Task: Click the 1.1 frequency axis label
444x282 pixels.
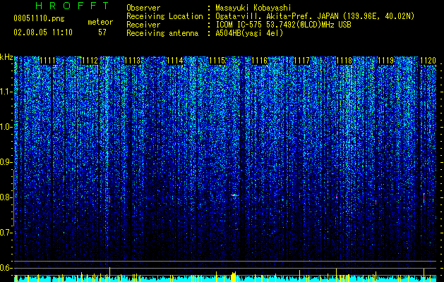Action: click(6, 92)
